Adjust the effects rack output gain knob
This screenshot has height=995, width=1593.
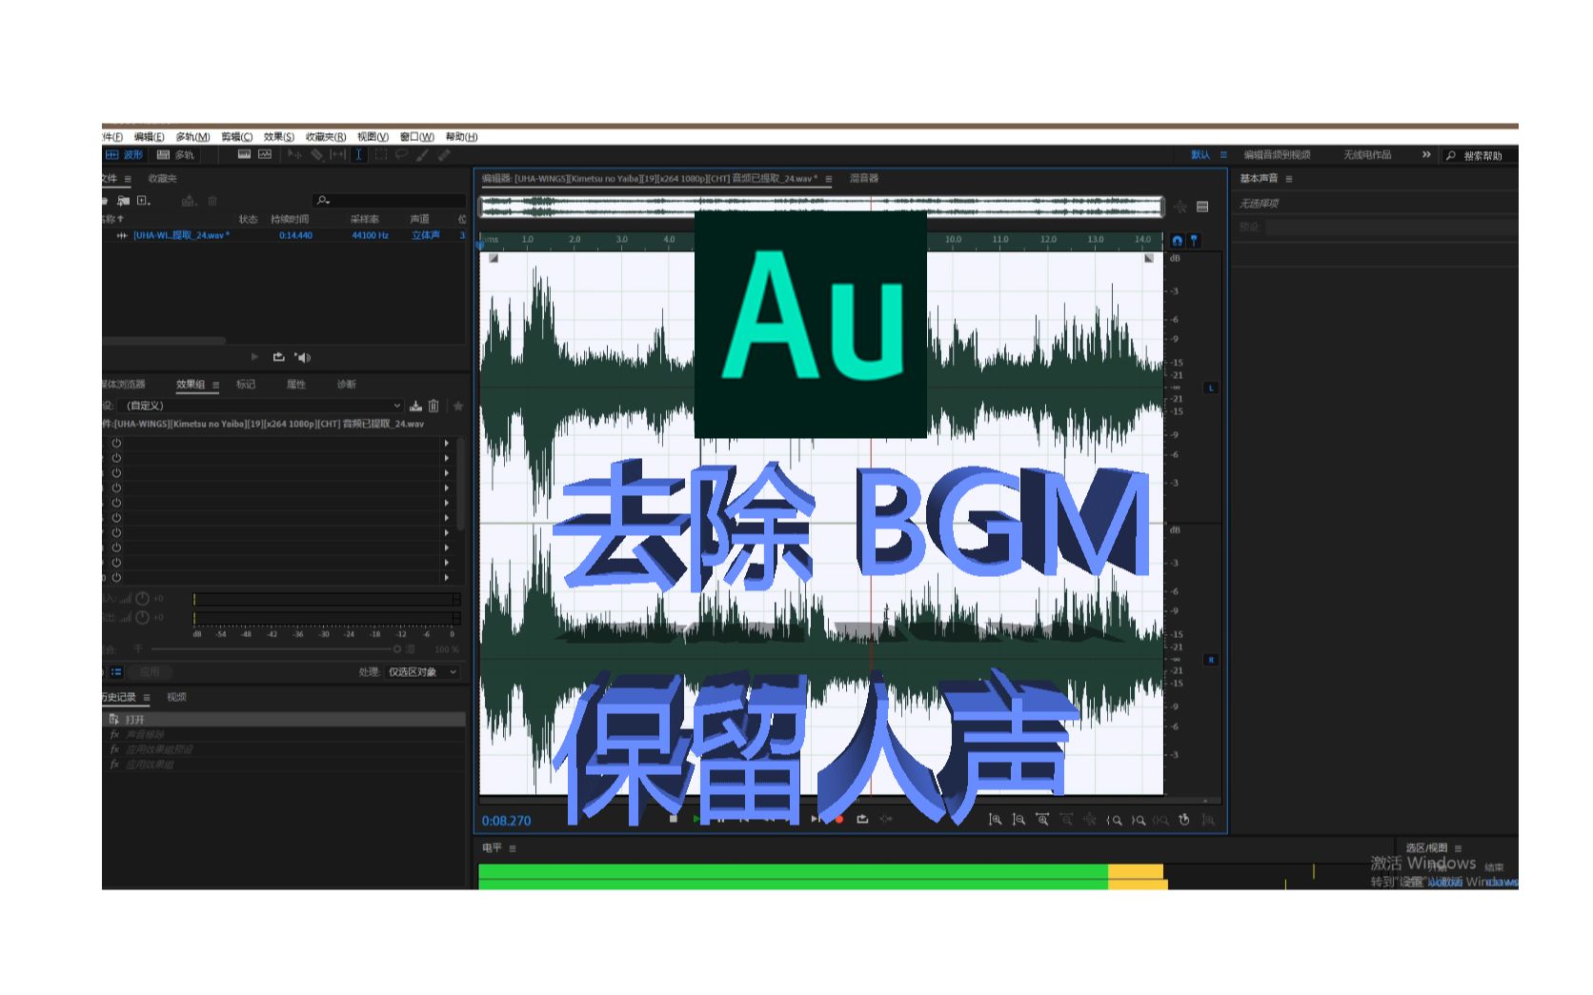143,618
